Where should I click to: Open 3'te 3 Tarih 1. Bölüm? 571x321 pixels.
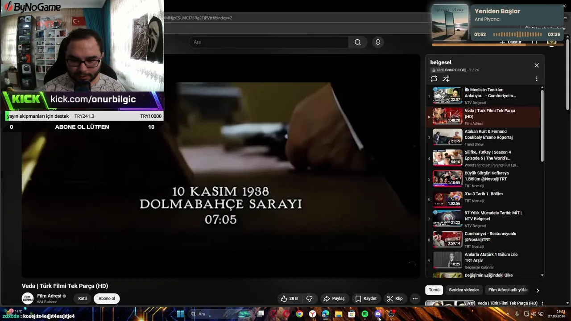click(x=483, y=199)
